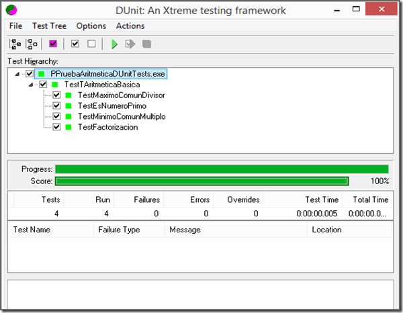Toggle the TestEsNumeroPrimo checkbox
The width and height of the screenshot is (403, 313).
coord(56,105)
